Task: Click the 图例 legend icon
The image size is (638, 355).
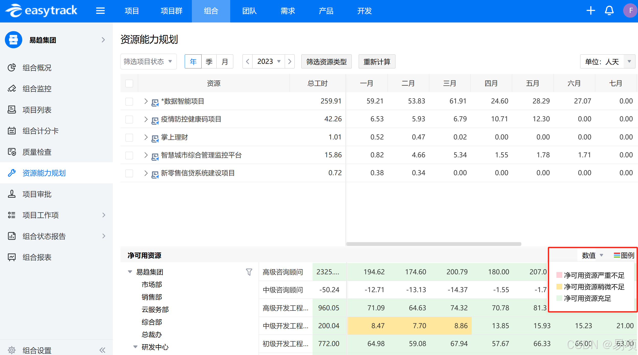Action: click(617, 255)
